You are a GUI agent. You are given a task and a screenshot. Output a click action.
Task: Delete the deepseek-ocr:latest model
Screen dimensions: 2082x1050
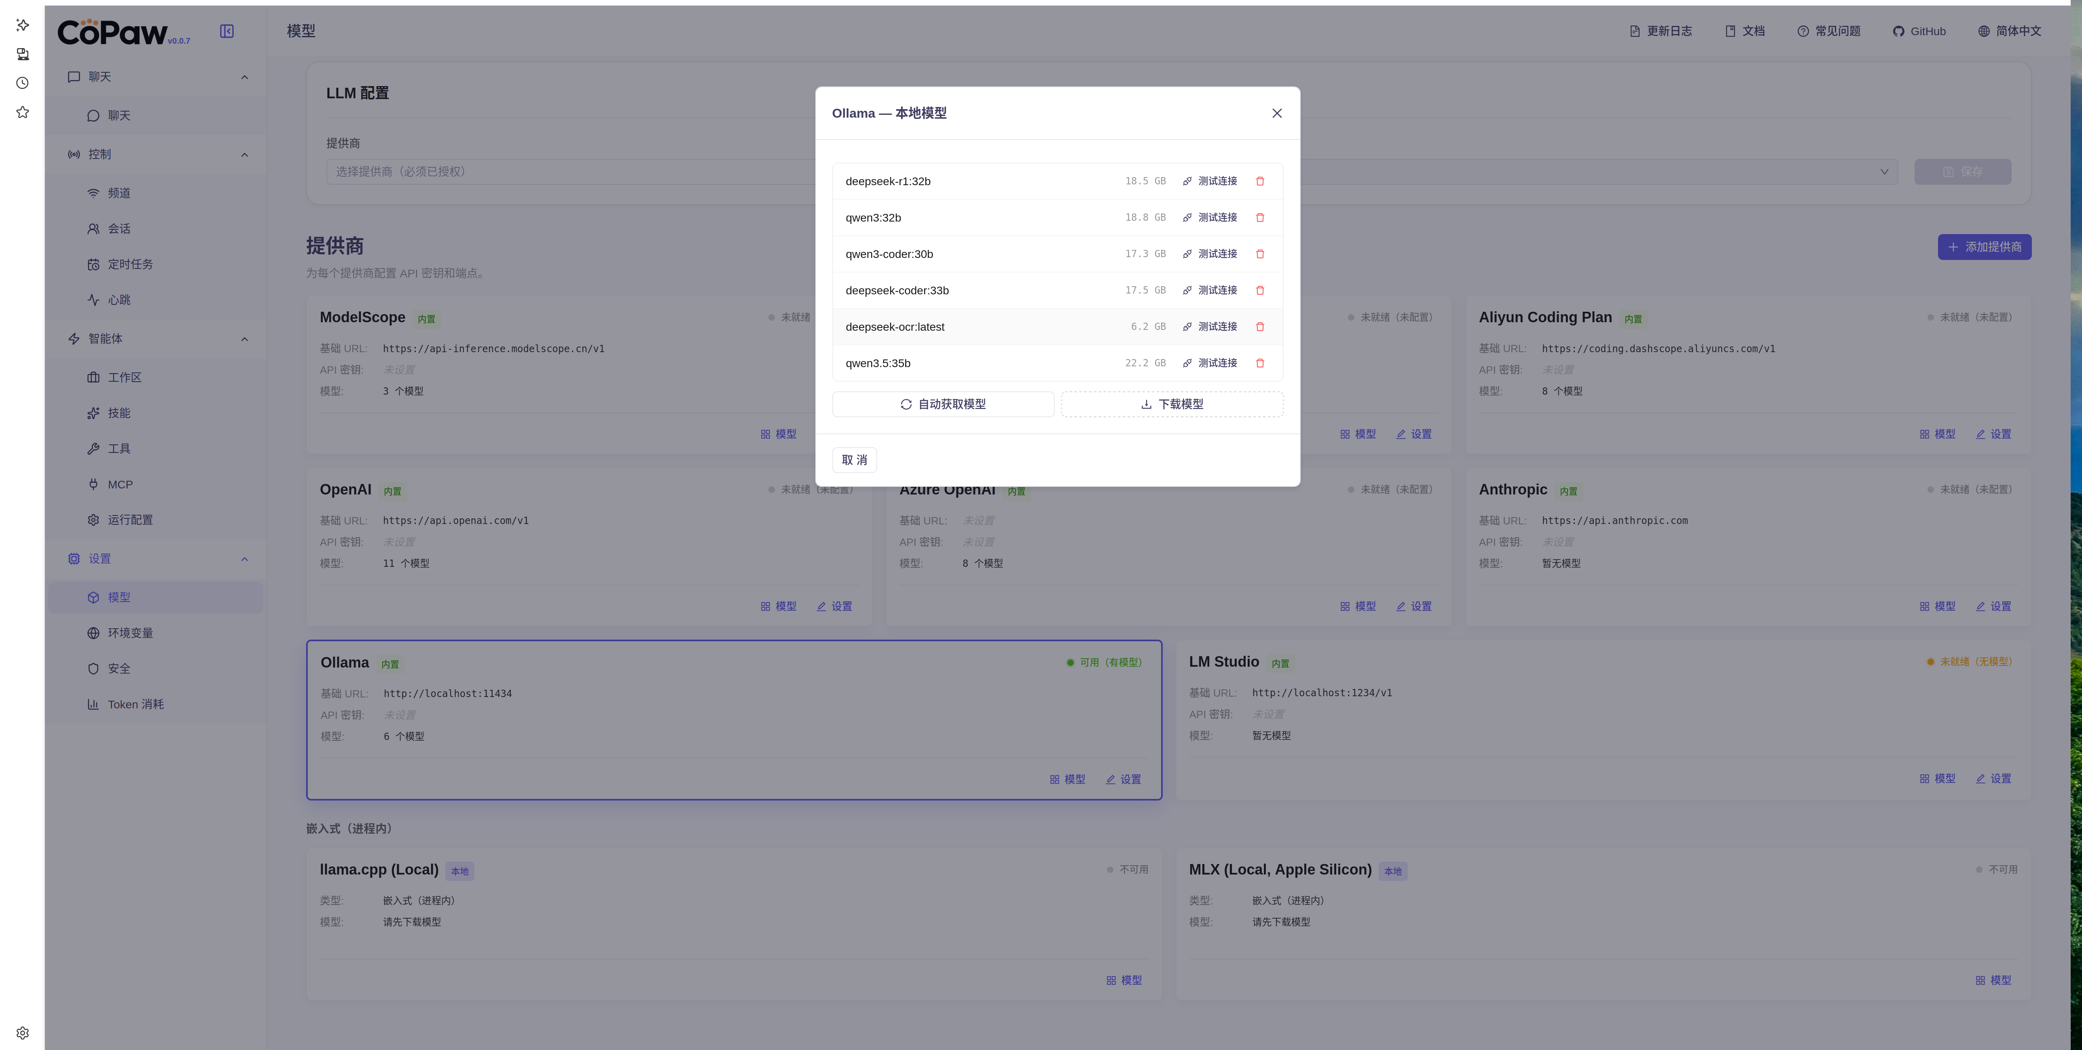coord(1260,326)
